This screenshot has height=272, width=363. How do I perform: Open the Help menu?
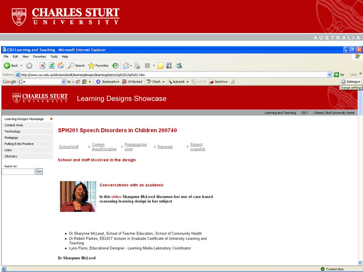click(x=65, y=56)
